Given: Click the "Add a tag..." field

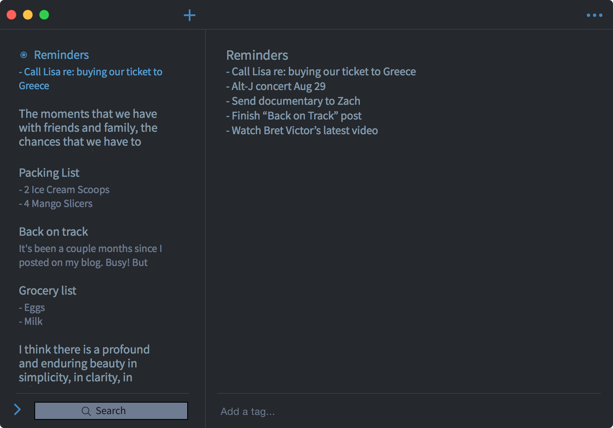Looking at the screenshot, I should pyautogui.click(x=248, y=412).
